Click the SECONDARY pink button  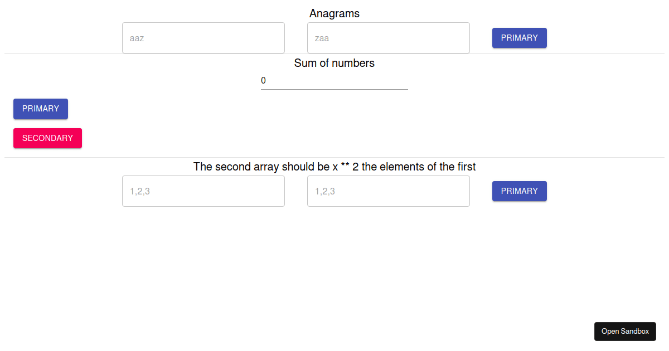tap(47, 138)
